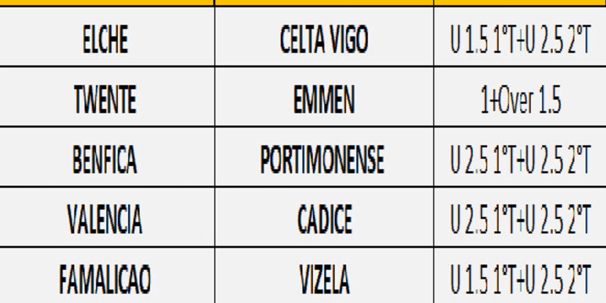Select the FAMALICAO cell
Image resolution: width=606 pixels, height=303 pixels.
tap(105, 279)
